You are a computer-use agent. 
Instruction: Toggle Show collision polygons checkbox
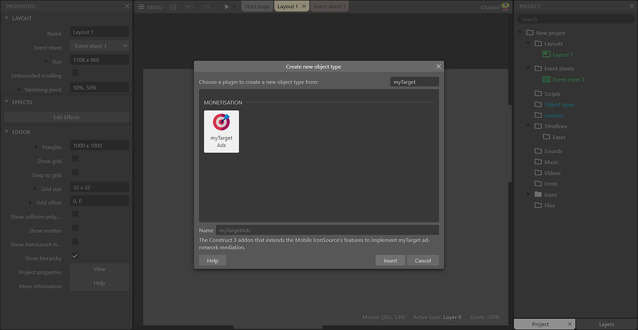[75, 214]
